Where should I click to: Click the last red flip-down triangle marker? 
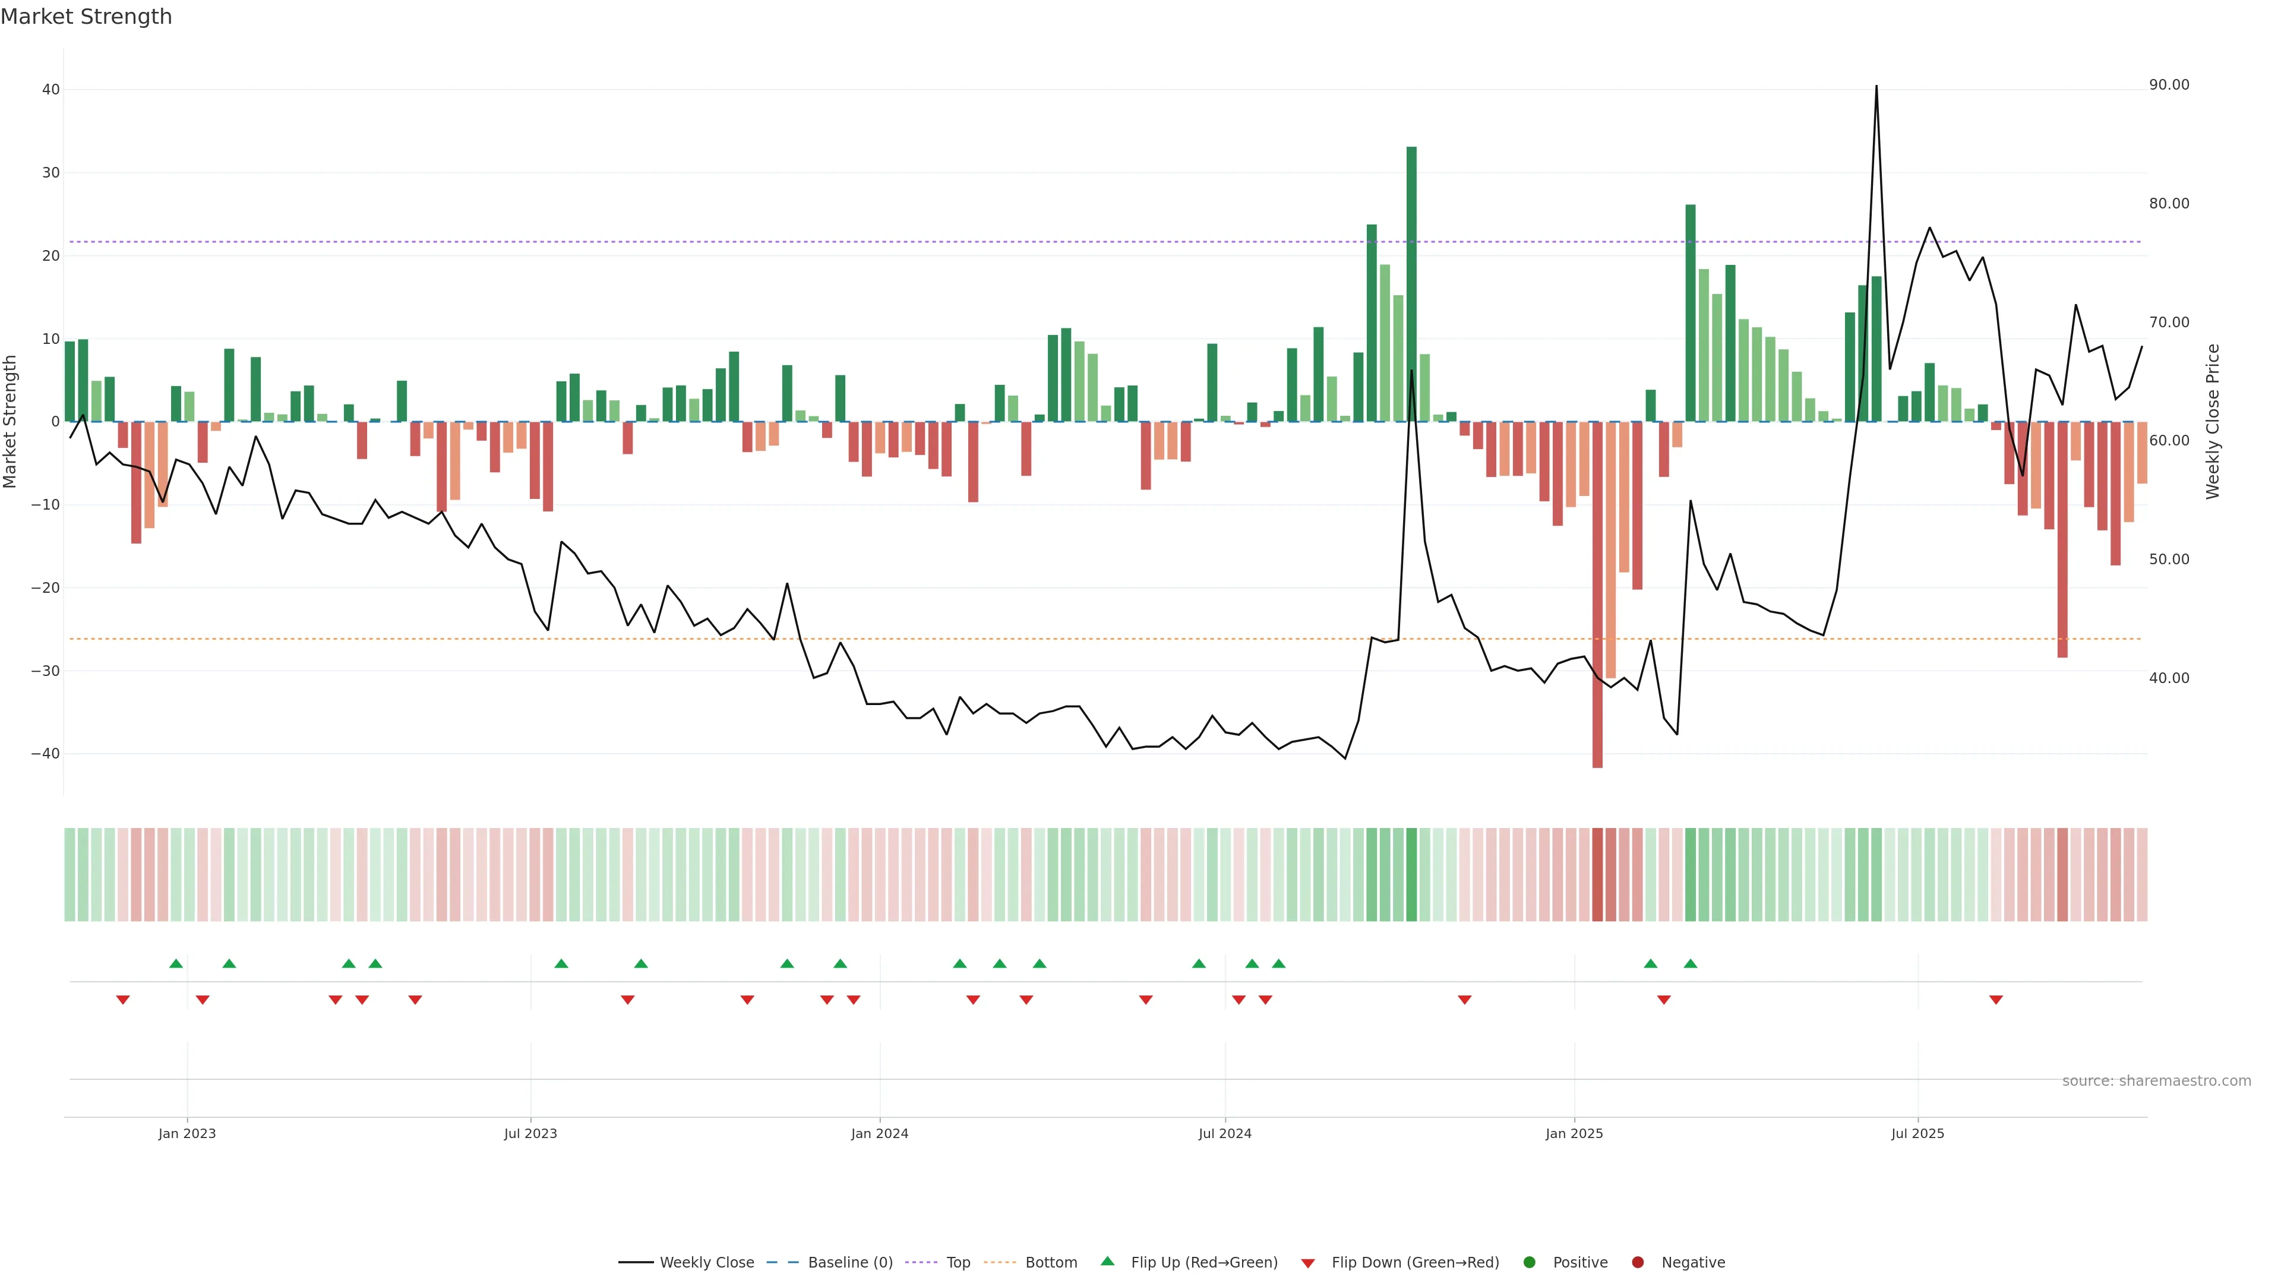1996,1000
